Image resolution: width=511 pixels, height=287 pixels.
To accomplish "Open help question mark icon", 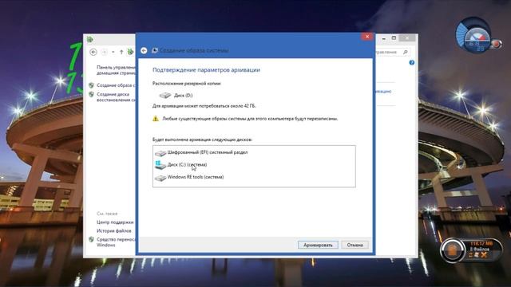I will tap(412, 62).
